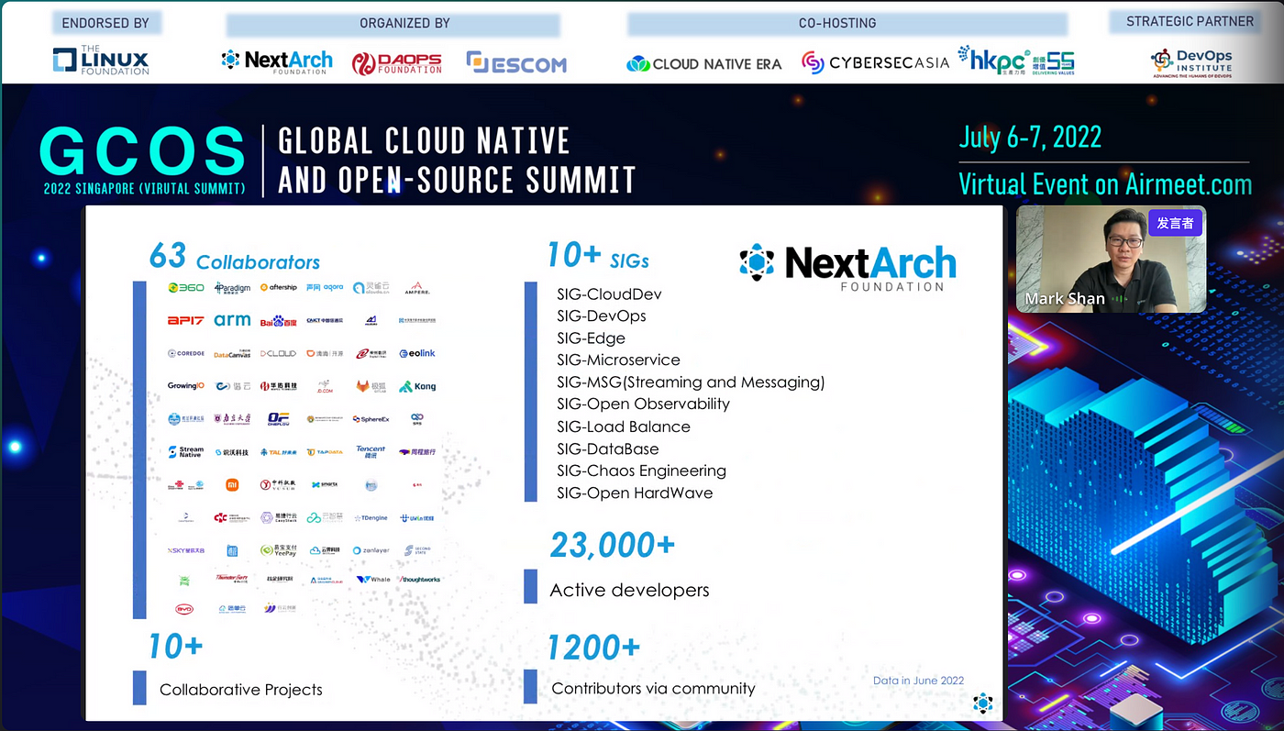Click the Collaborative Projects label
1284x731 pixels.
point(241,690)
